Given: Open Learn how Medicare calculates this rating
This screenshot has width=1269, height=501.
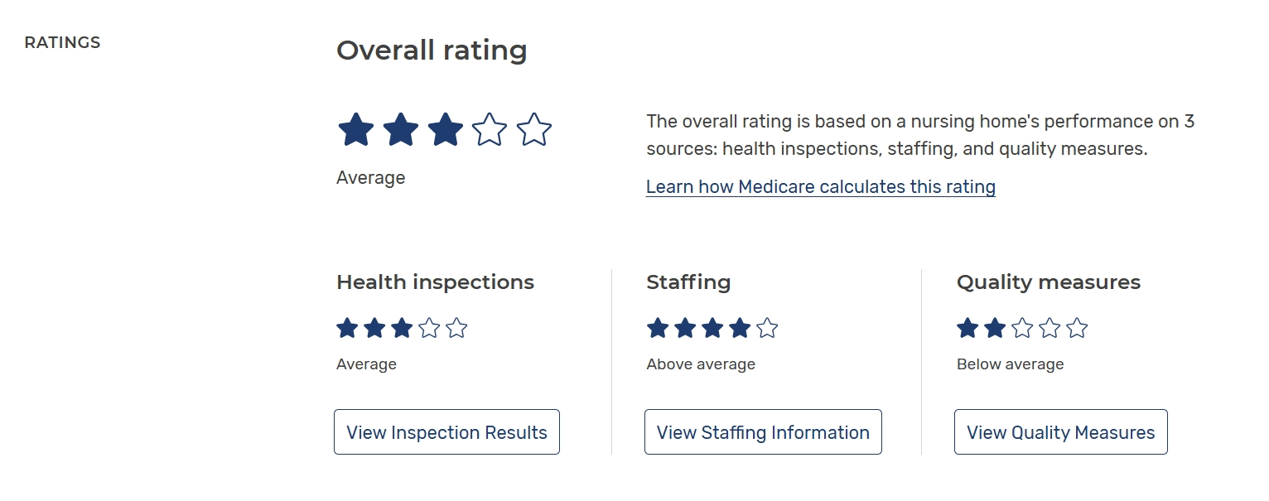Looking at the screenshot, I should 820,187.
